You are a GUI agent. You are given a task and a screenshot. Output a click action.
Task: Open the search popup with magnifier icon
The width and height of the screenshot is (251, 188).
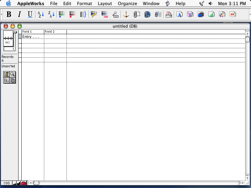(x=13, y=74)
